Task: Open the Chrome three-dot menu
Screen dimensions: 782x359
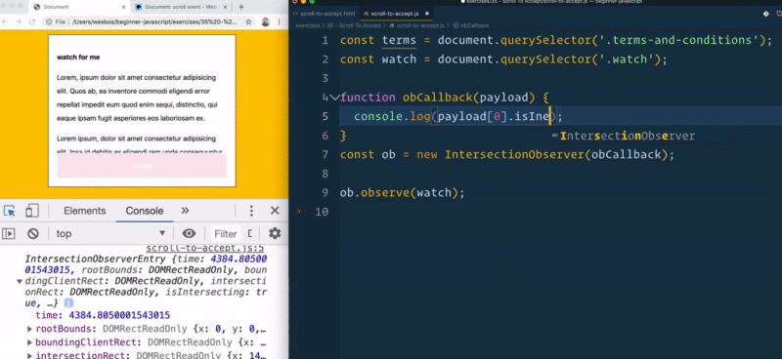Action: 279,21
